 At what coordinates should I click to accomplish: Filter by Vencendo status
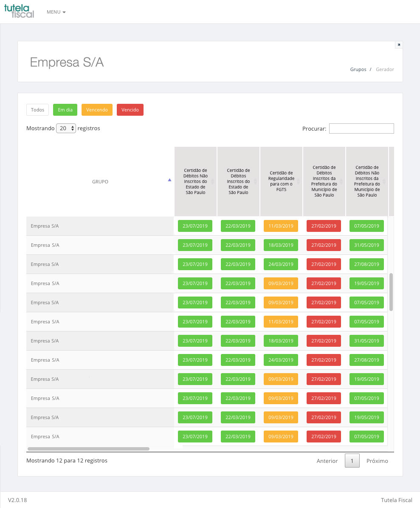click(97, 110)
